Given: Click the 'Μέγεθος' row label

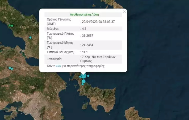Looking at the screenshot, I should [53, 29].
